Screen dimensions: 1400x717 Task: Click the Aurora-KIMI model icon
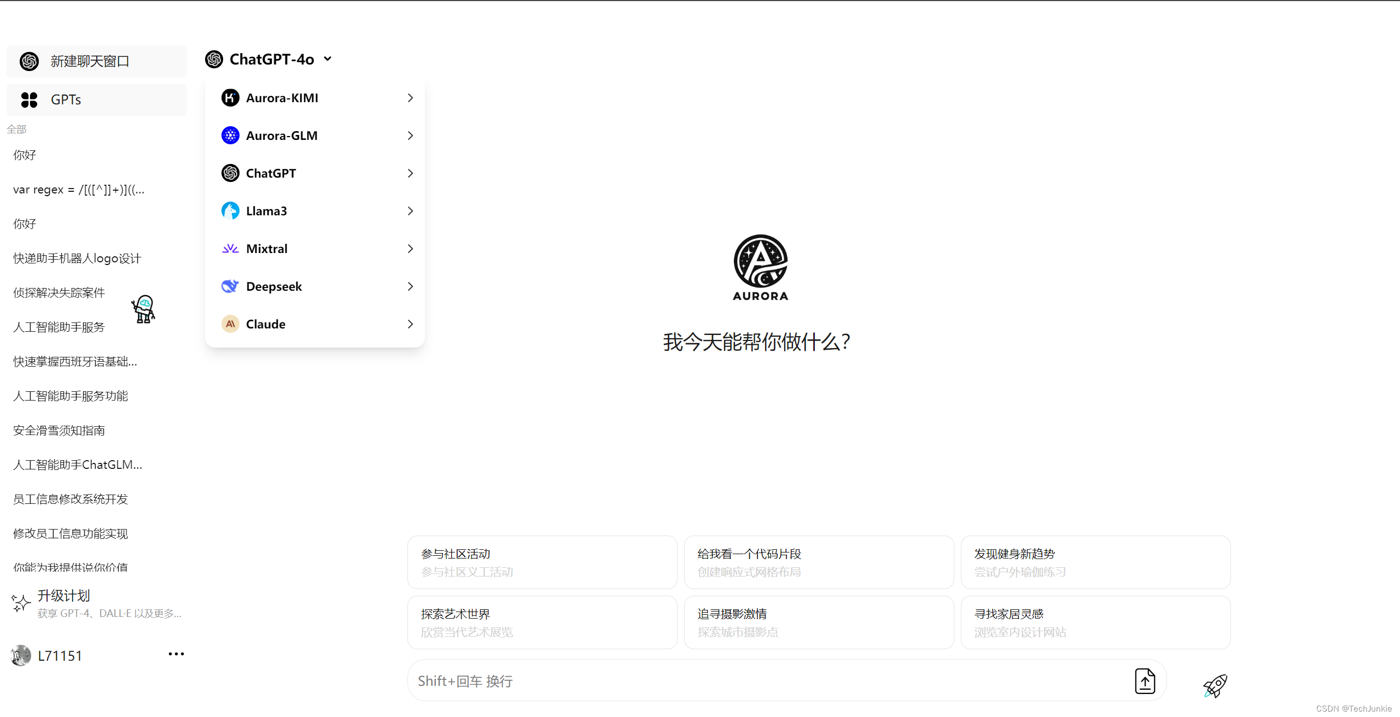click(x=230, y=98)
